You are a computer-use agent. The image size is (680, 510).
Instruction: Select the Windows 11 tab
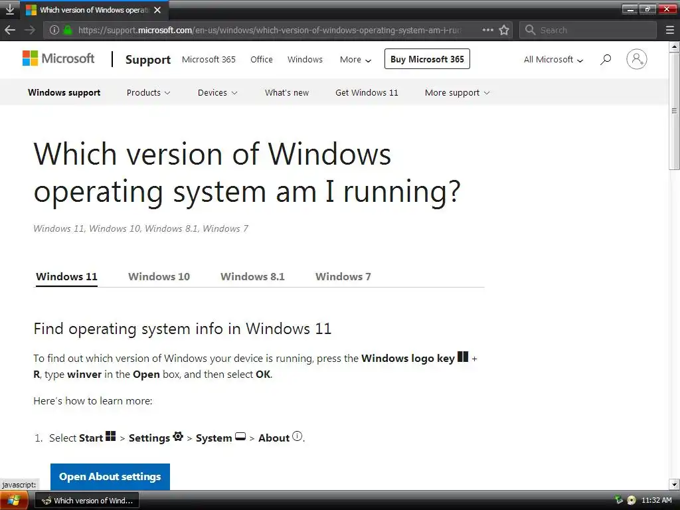66,277
